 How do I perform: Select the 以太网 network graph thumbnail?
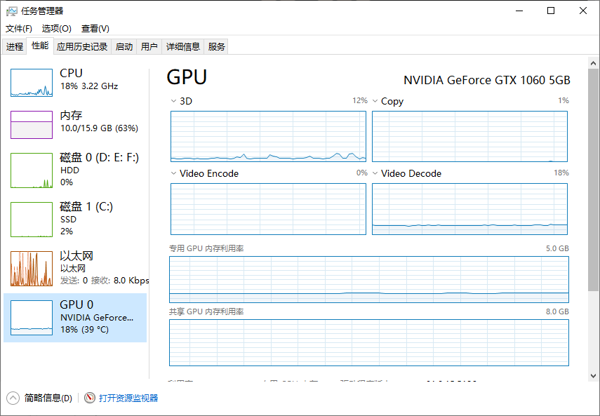click(x=32, y=269)
